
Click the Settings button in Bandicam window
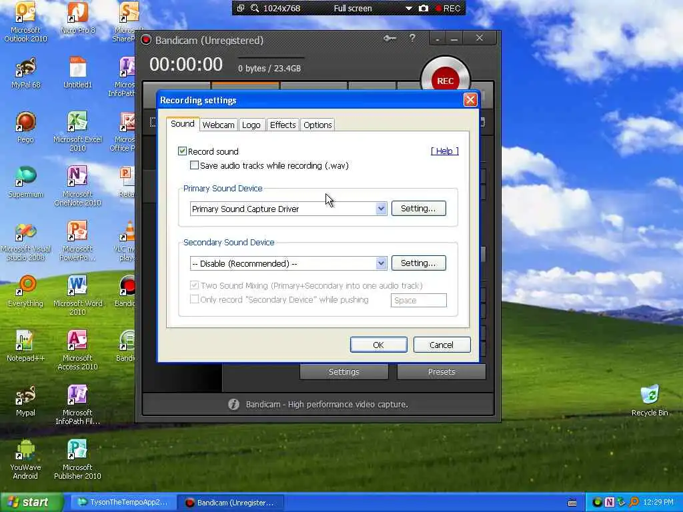pos(344,372)
